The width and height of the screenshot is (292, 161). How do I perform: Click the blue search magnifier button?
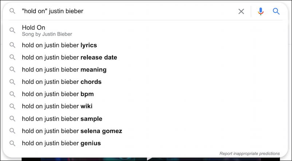pyautogui.click(x=276, y=11)
